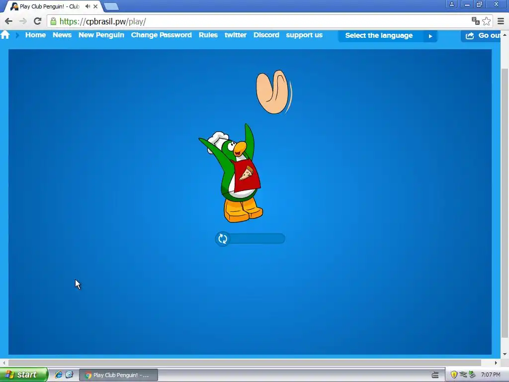Click the scroll up arrow
This screenshot has height=382, width=509.
(505, 35)
